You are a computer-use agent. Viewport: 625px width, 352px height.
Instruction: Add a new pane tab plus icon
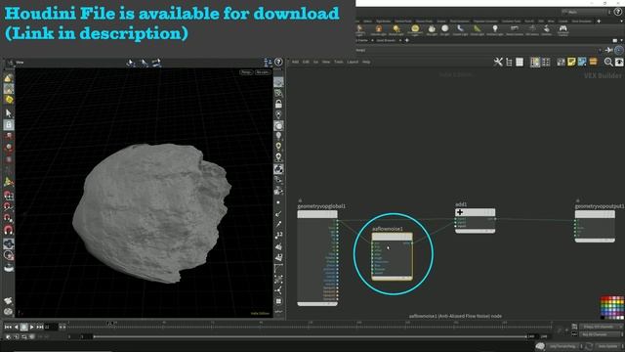click(x=406, y=40)
